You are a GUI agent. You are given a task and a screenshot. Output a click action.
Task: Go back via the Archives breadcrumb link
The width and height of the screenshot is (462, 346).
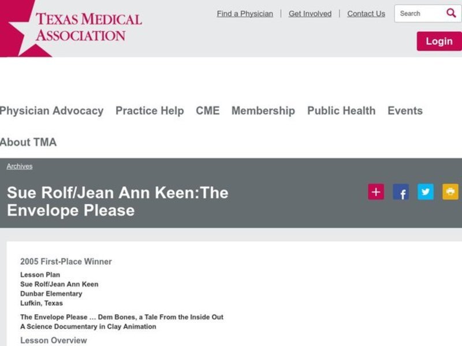[20, 166]
